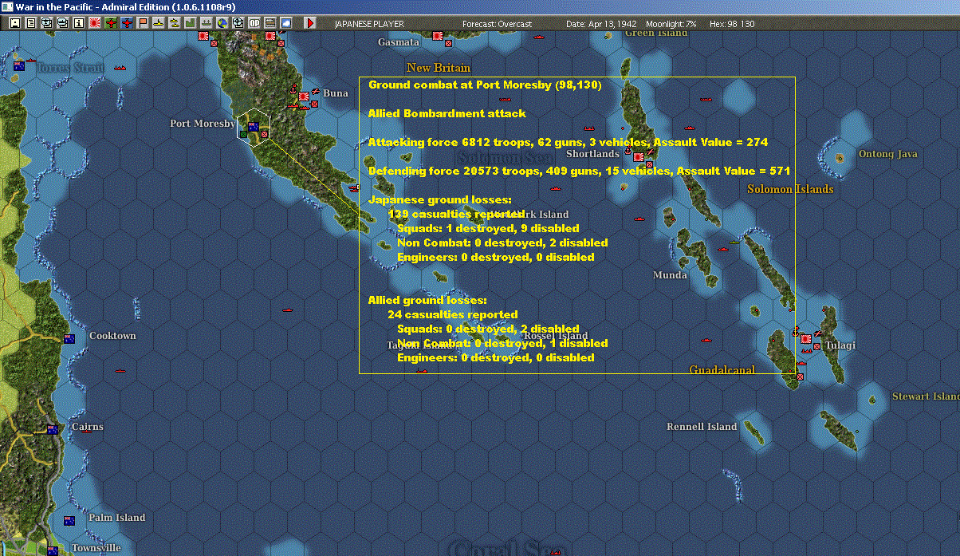The height and width of the screenshot is (556, 960).
Task: Click the 'Gasmata' map label
Action: pos(398,42)
